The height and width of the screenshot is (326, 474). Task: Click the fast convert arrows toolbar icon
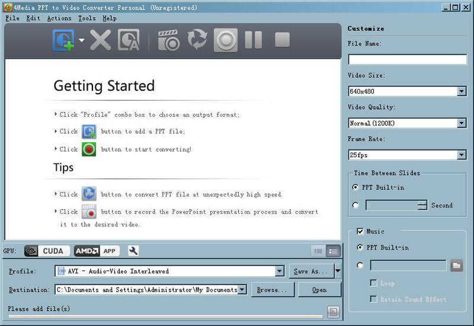tap(197, 40)
